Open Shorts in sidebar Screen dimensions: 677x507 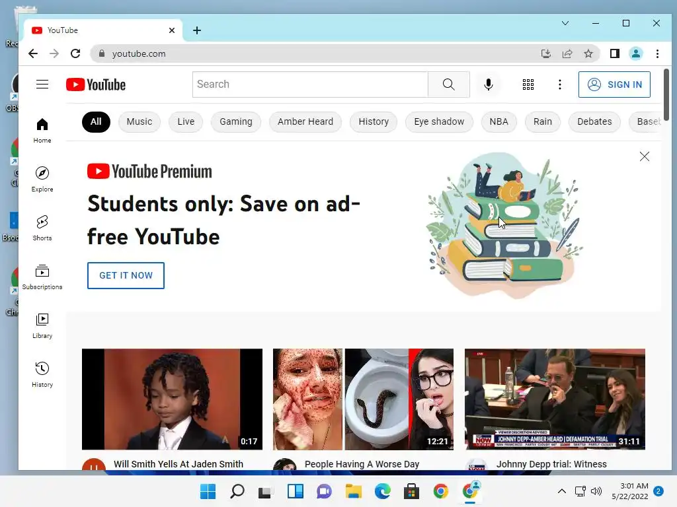[x=42, y=228]
